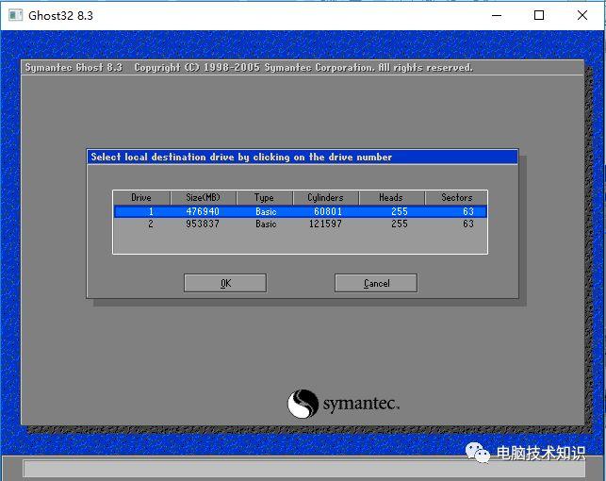Click the Ghost32 app icon in title bar
This screenshot has height=481, width=606.
[15, 15]
